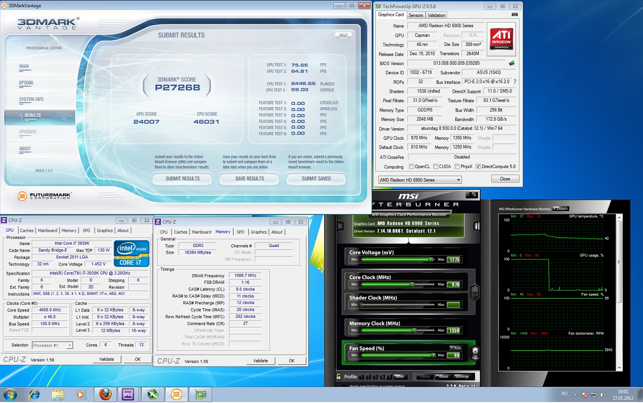Viewport: 643px width, 403px height.
Task: Click the Core Voltage slider handle
Action: [430, 259]
